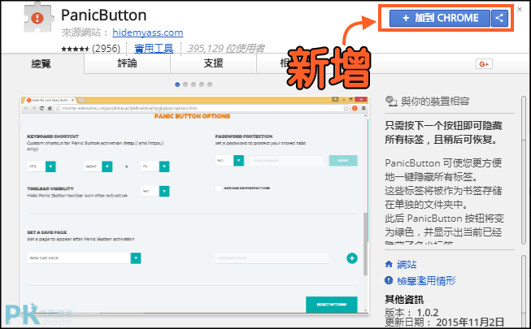Switch to the 支援 tab
The width and height of the screenshot is (531, 329).
tap(213, 63)
